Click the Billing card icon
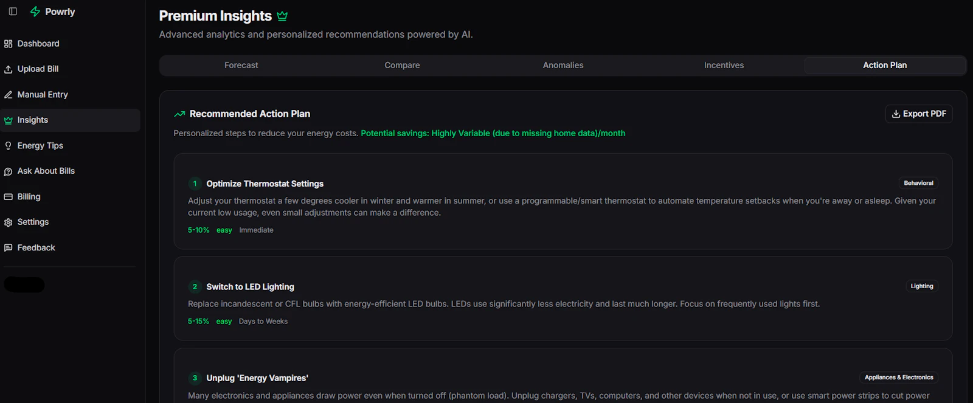This screenshot has width=973, height=403. pyautogui.click(x=8, y=197)
